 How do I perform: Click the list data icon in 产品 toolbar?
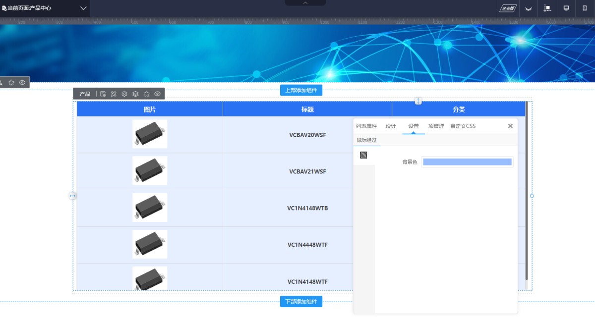click(x=103, y=94)
